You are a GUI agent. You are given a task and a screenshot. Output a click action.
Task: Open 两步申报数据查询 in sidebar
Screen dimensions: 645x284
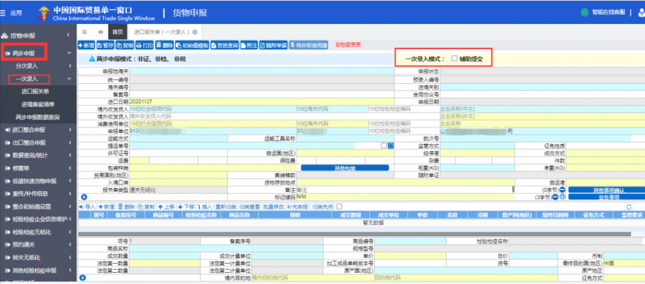(38, 117)
